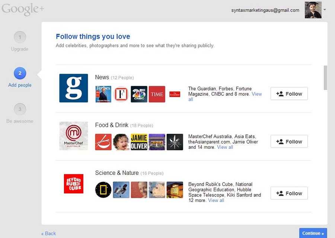Image resolution: width=335 pixels, height=238 pixels.
Task: Click the News category heading
Action: pos(102,77)
